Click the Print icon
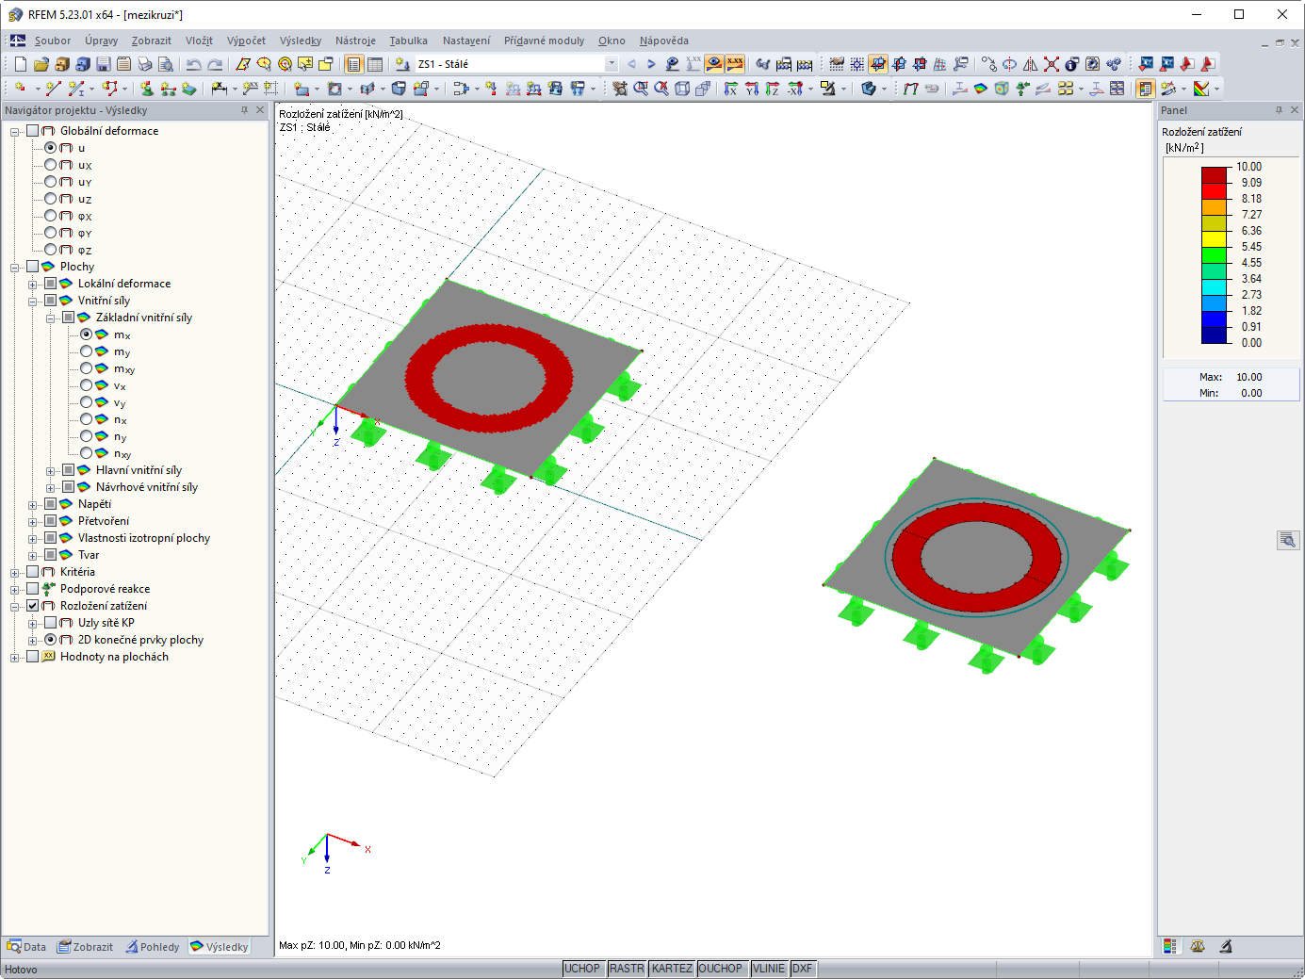This screenshot has height=979, width=1305. (x=144, y=64)
